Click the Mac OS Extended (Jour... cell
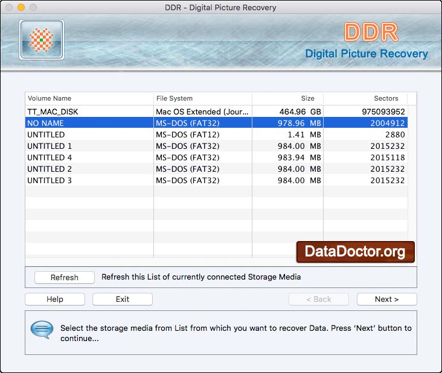Viewport: 442px width, 373px height. click(x=202, y=111)
